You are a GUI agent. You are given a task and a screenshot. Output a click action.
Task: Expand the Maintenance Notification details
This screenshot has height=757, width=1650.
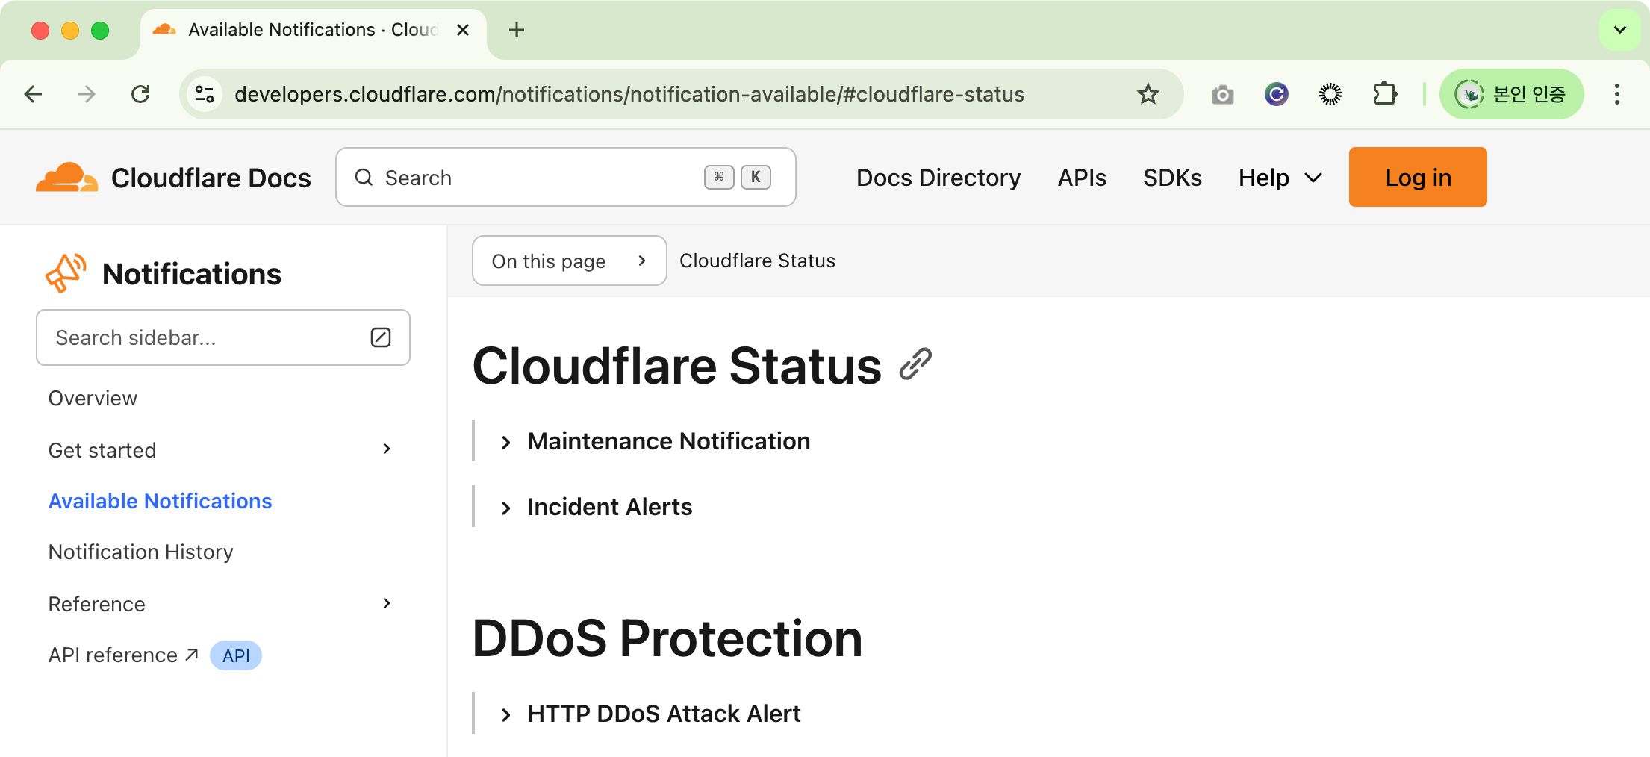655,441
